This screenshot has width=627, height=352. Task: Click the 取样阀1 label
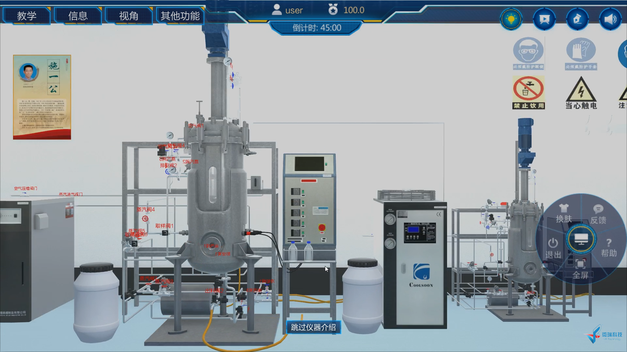tap(164, 226)
